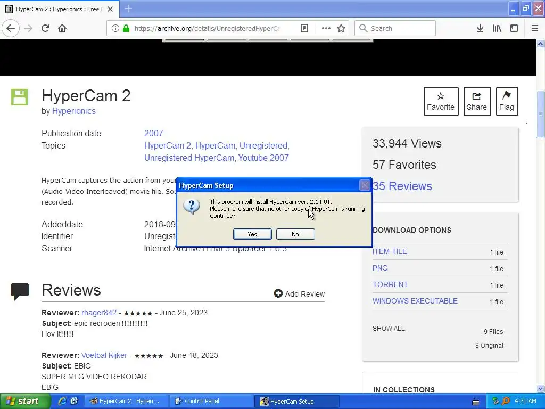The height and width of the screenshot is (409, 545).
Task: Switch to HyperCam Setup taskbar button
Action: (298, 401)
